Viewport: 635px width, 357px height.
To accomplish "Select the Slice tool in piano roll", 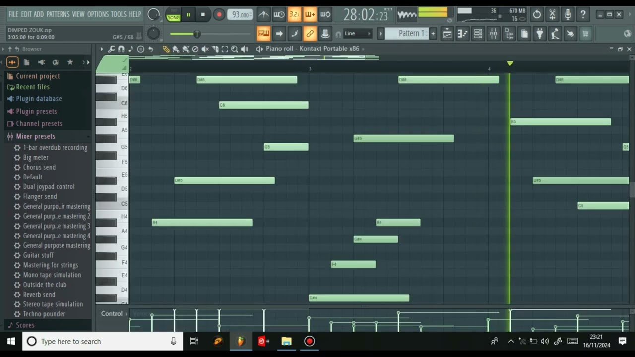I will (x=215, y=49).
